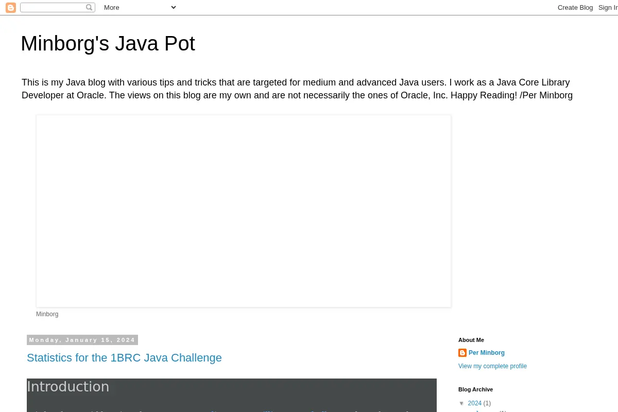Click the Minborg image caption
This screenshot has width=618, height=412.
47,314
